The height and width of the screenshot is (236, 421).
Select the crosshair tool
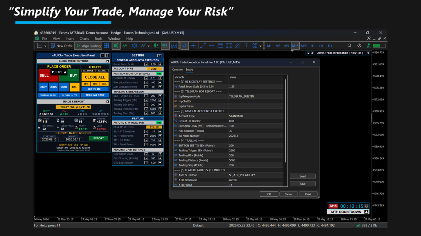click(x=193, y=46)
